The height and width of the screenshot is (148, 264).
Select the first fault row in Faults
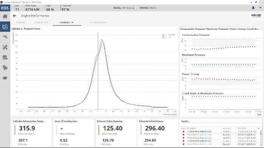[x=220, y=131]
